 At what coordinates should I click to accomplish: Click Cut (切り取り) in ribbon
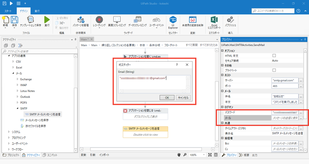pyautogui.click(x=61, y=18)
